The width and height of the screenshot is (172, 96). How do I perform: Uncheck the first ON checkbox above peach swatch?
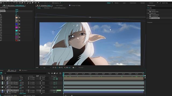point(16,16)
